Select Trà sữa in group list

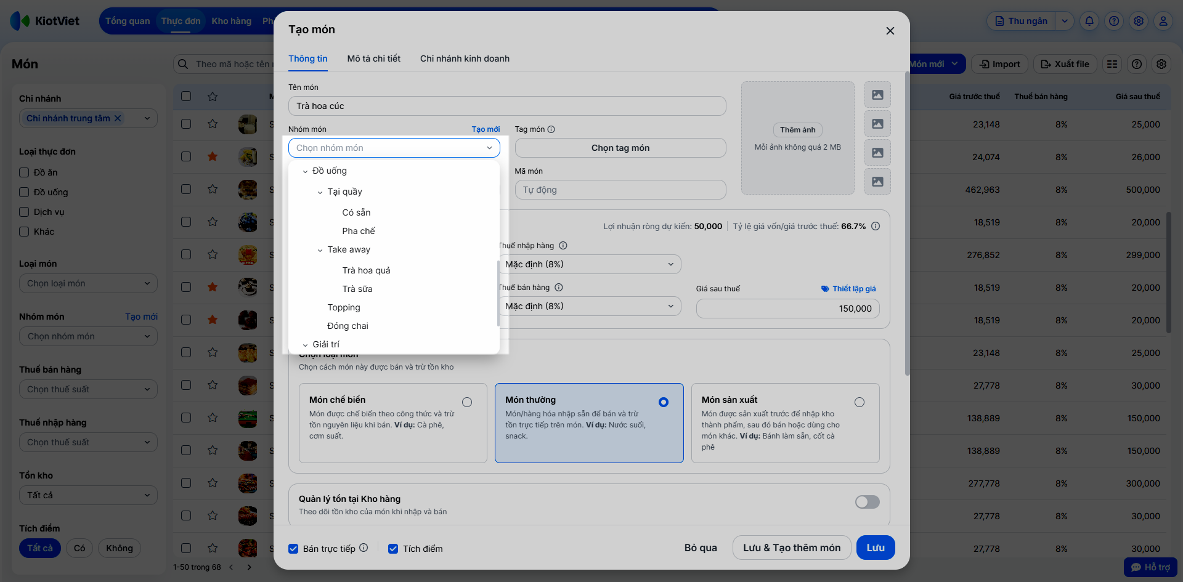pyautogui.click(x=357, y=289)
